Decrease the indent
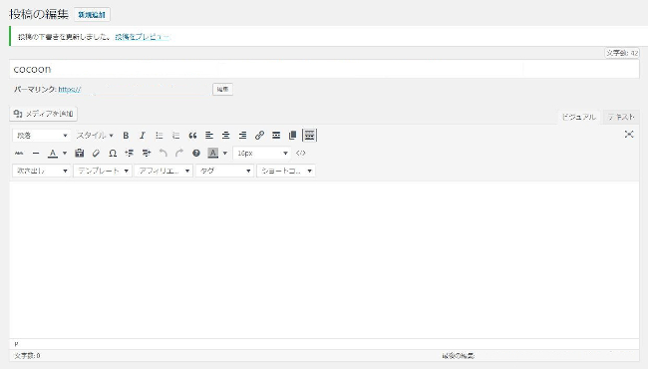This screenshot has width=648, height=369. 130,154
